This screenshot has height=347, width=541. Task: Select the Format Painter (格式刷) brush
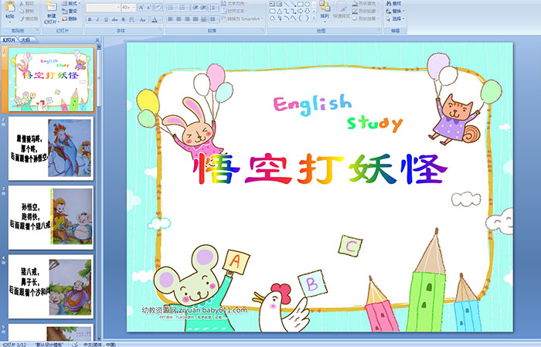tap(29, 19)
